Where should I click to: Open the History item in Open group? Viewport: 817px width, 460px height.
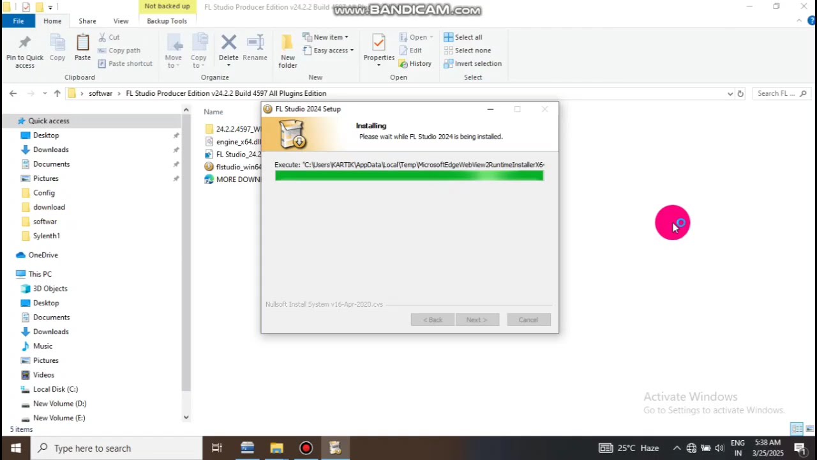pos(415,63)
